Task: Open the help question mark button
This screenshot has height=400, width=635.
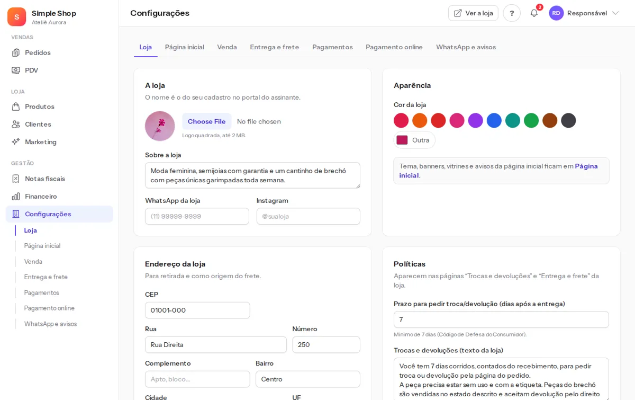Action: (512, 13)
